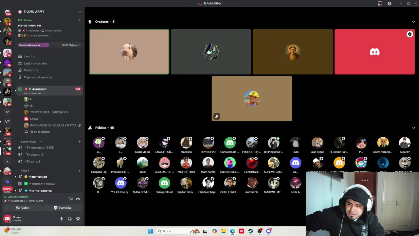Share screen with Pantalla button
Viewport: 419px width, 236px height.
click(62, 208)
